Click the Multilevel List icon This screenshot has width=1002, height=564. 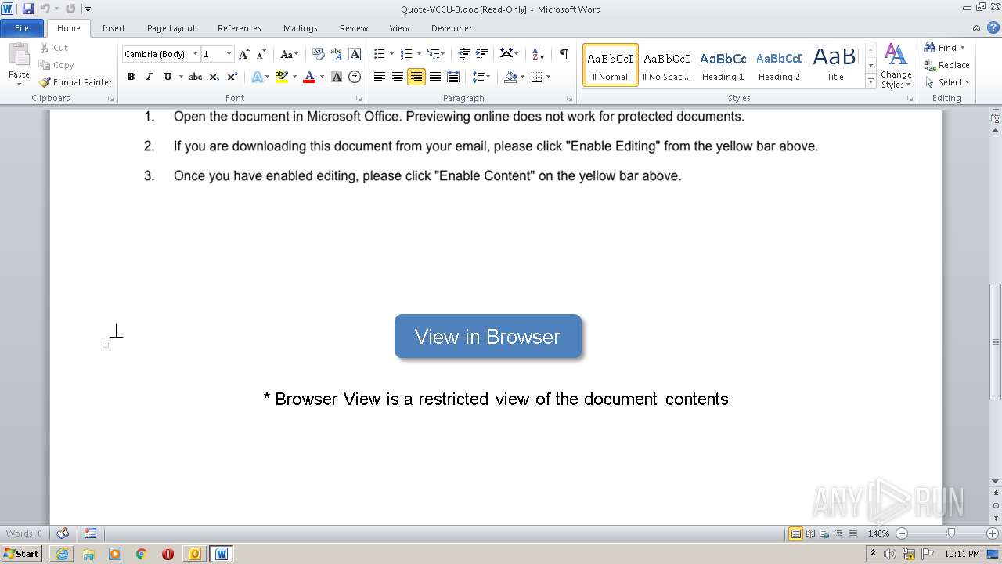click(433, 54)
